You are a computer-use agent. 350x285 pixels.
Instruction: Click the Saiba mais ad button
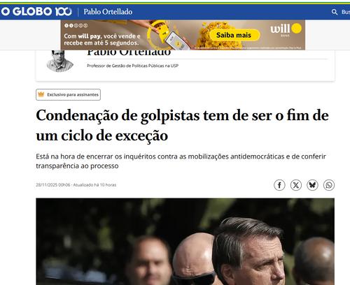tap(234, 35)
